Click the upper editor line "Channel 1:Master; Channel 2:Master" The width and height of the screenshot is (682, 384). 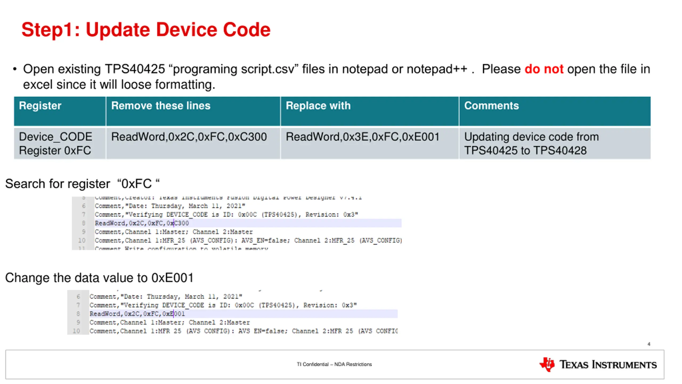(x=174, y=232)
